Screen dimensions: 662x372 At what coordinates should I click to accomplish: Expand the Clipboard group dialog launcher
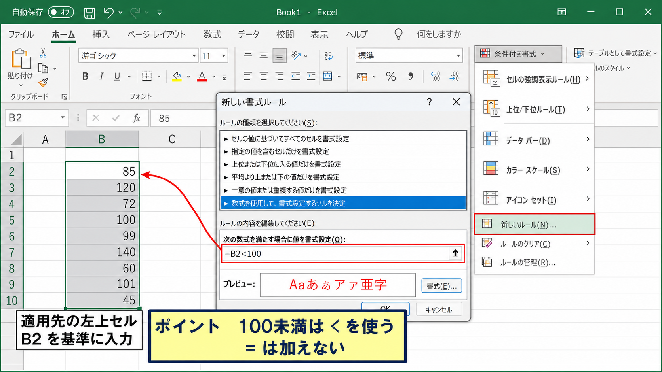pos(64,97)
